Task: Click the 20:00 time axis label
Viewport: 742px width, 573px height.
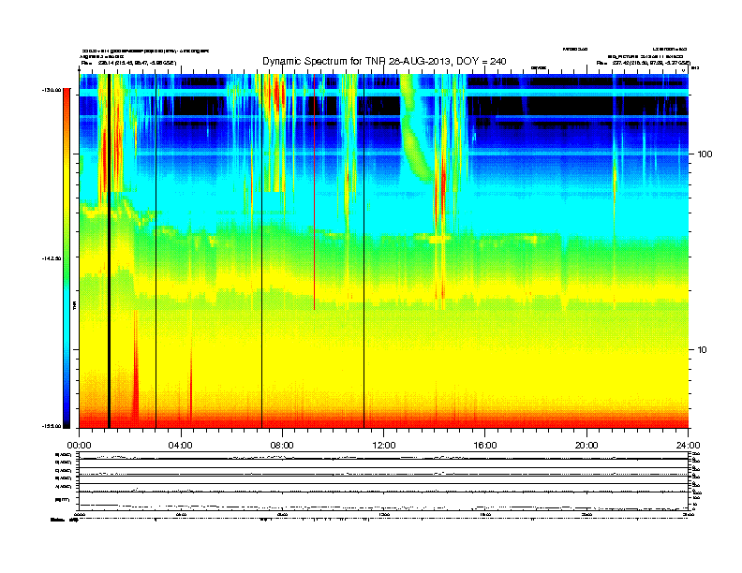Action: click(586, 446)
